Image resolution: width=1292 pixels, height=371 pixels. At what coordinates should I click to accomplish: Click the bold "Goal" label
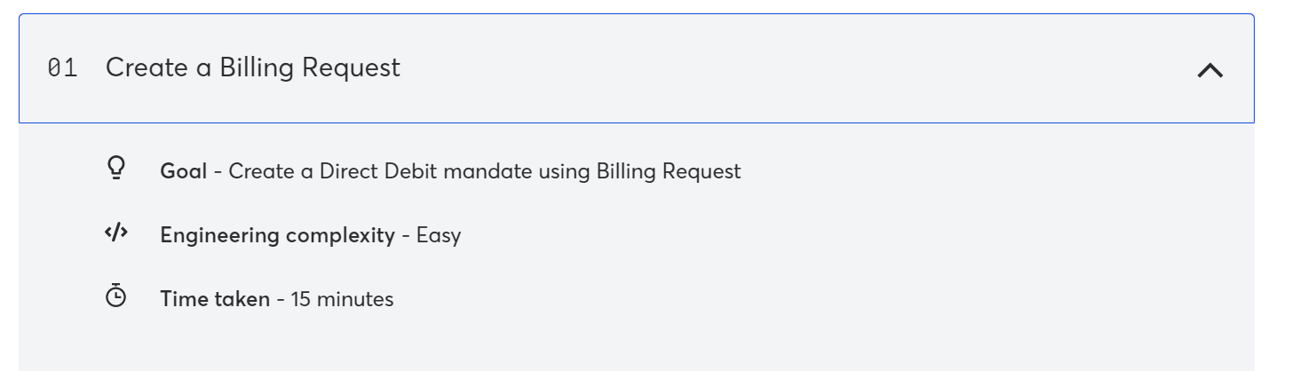184,171
